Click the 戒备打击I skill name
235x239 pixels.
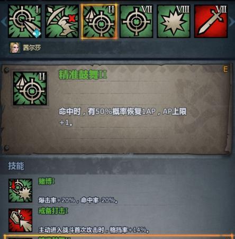pyautogui.click(x=53, y=211)
